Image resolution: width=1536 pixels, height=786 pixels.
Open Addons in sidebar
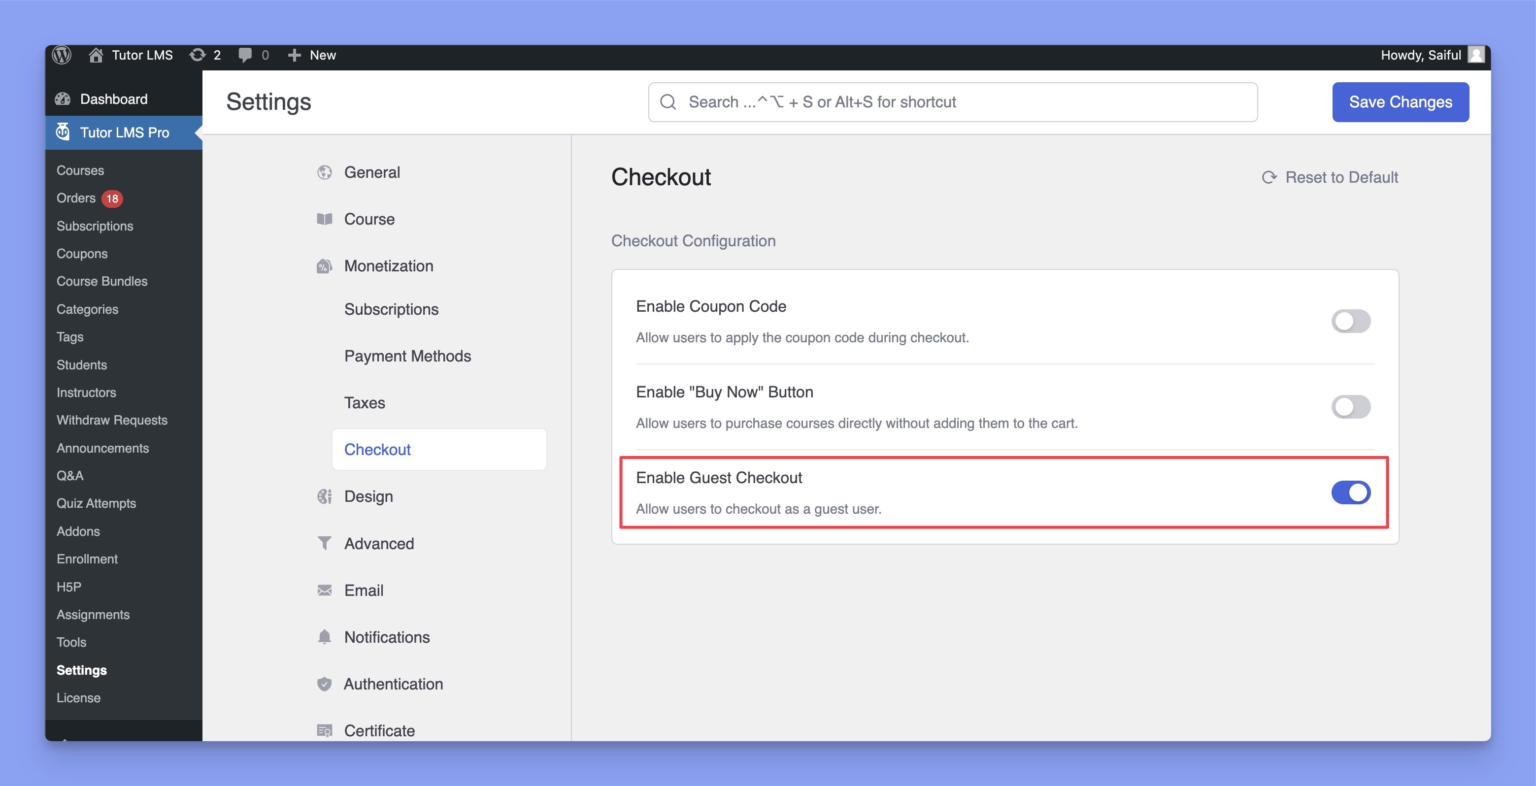[78, 531]
